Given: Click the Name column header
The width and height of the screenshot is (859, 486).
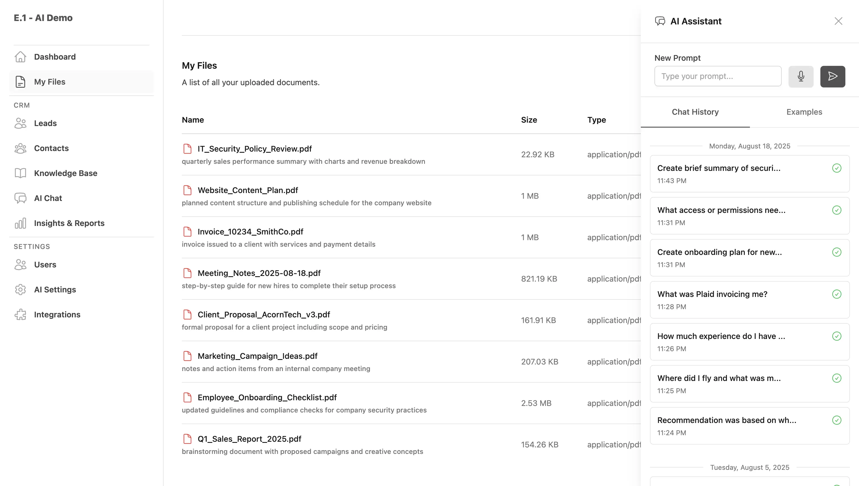Looking at the screenshot, I should click(x=193, y=120).
